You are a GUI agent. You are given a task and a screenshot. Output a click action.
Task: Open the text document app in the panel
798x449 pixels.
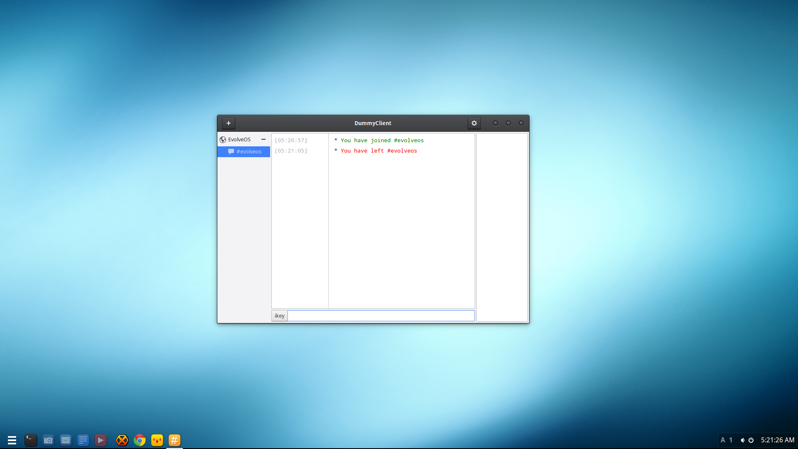pyautogui.click(x=83, y=440)
